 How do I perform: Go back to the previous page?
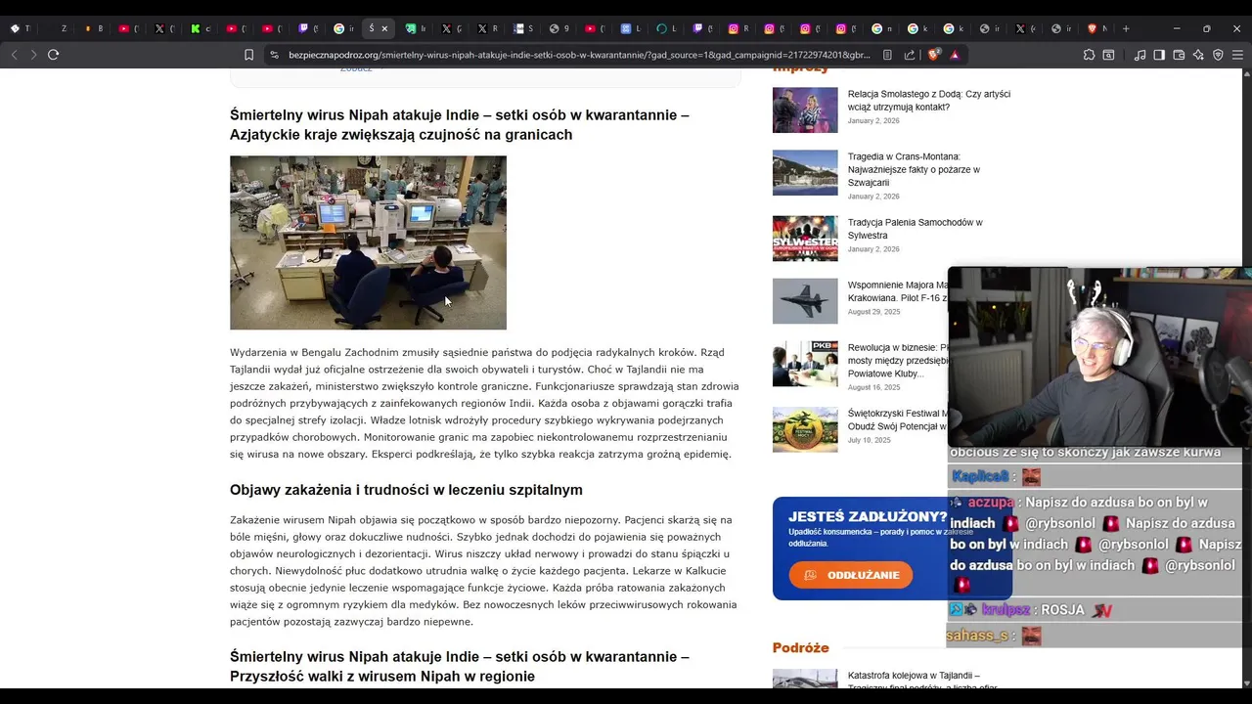click(x=14, y=55)
